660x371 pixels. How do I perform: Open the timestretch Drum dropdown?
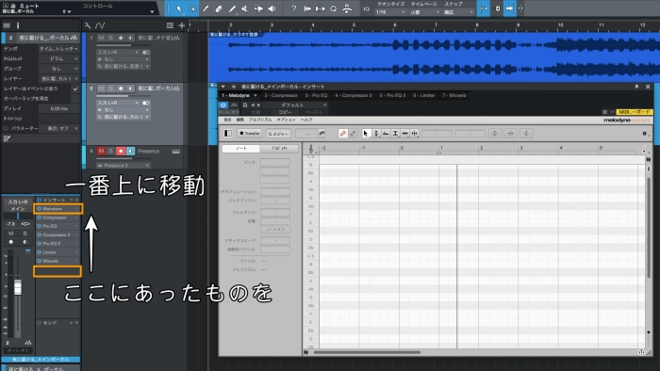[x=58, y=58]
